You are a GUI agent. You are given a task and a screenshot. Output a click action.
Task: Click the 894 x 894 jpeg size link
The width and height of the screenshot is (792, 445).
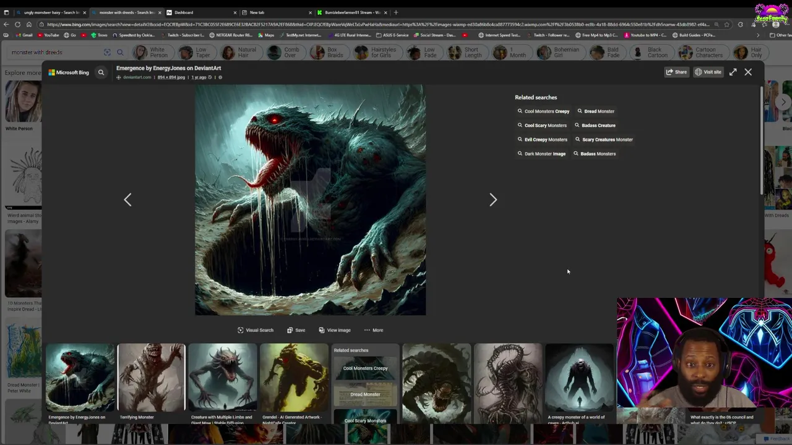point(171,77)
